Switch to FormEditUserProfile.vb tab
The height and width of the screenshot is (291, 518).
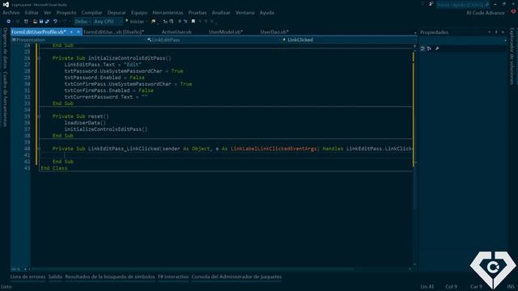39,32
